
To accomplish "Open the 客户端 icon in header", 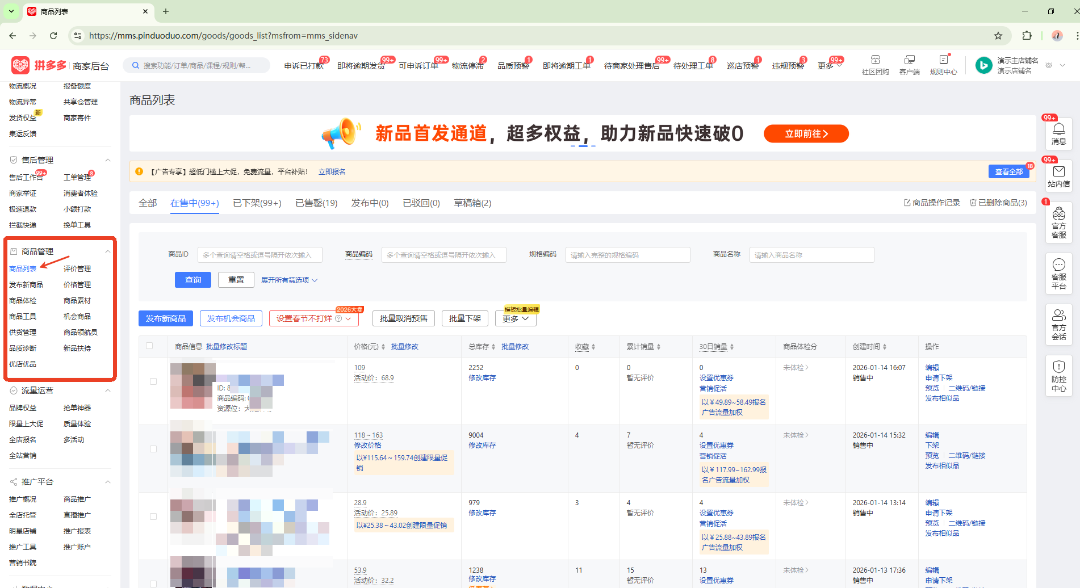I will click(x=909, y=65).
